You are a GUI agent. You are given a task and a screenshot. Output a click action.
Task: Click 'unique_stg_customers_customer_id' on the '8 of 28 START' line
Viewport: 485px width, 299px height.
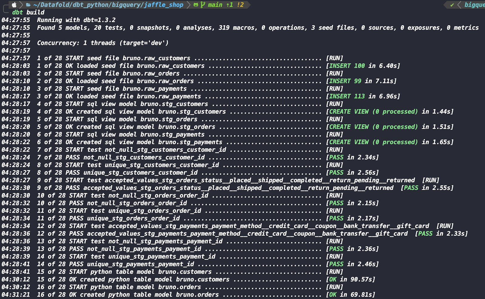click(162, 165)
